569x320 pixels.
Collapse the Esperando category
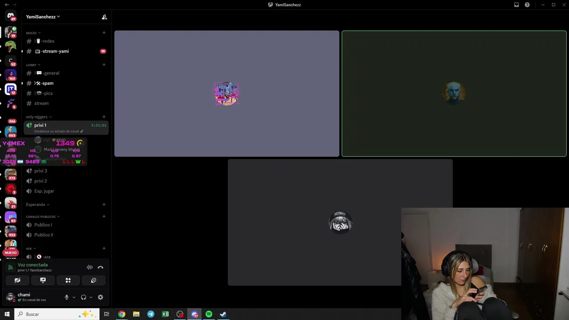[x=38, y=204]
